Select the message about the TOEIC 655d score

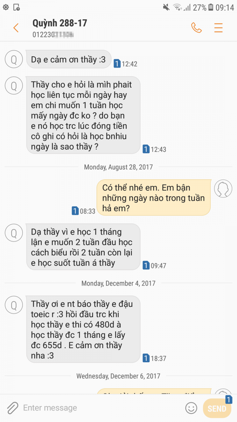point(84,330)
